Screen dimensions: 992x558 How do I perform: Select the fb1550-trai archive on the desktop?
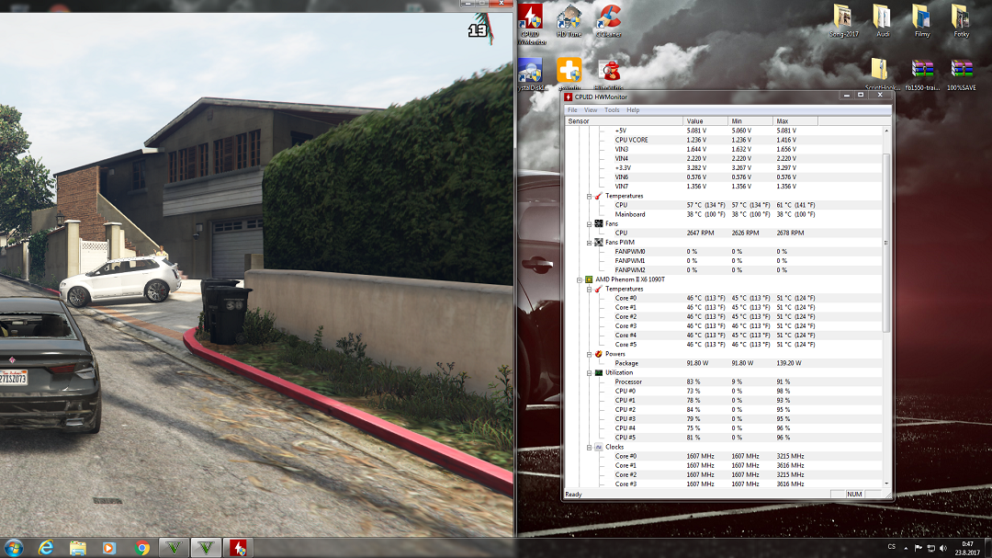tap(922, 74)
